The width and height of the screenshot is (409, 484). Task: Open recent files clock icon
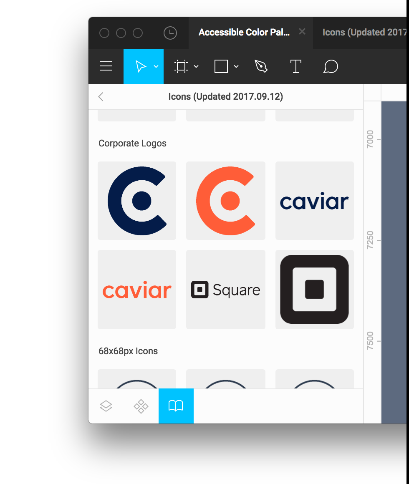tap(170, 33)
